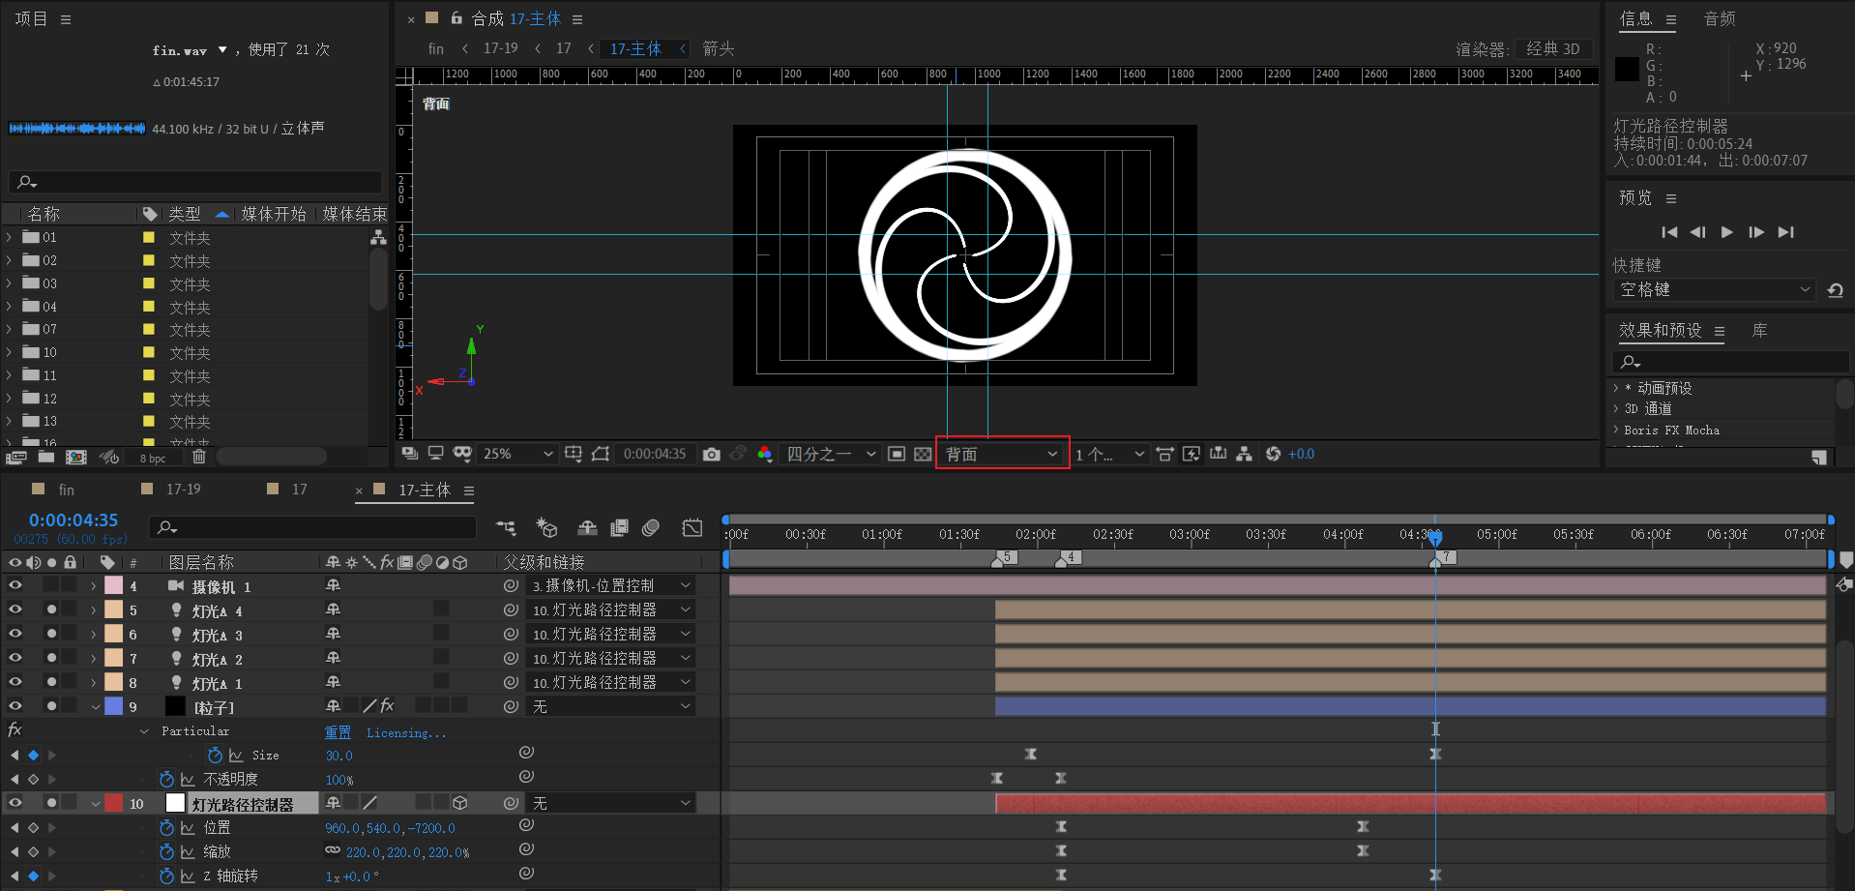
Task: Toggle mask and shape path visibility icon
Action: [x=601, y=454]
